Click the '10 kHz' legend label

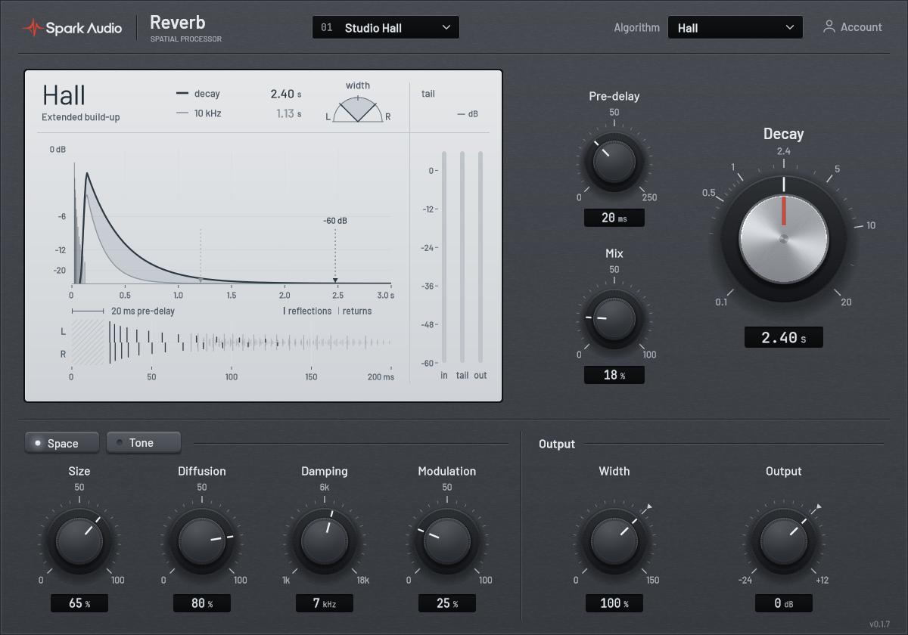pyautogui.click(x=208, y=113)
